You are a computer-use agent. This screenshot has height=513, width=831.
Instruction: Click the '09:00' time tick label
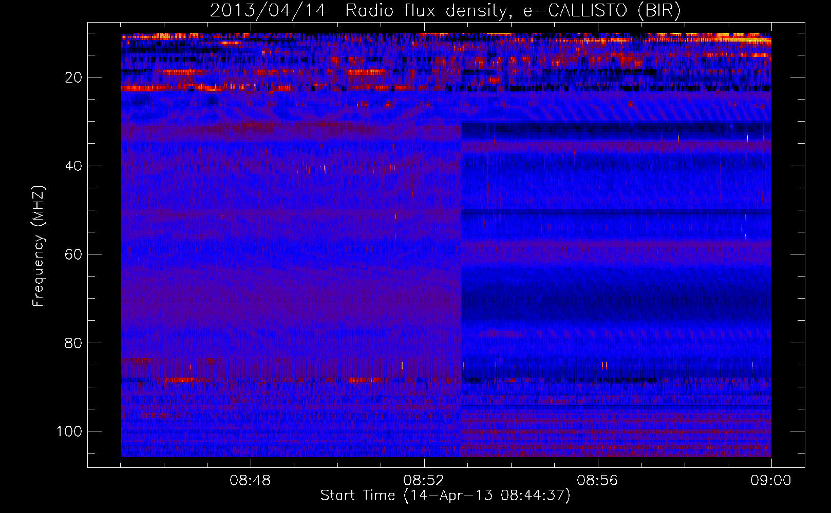pyautogui.click(x=771, y=481)
